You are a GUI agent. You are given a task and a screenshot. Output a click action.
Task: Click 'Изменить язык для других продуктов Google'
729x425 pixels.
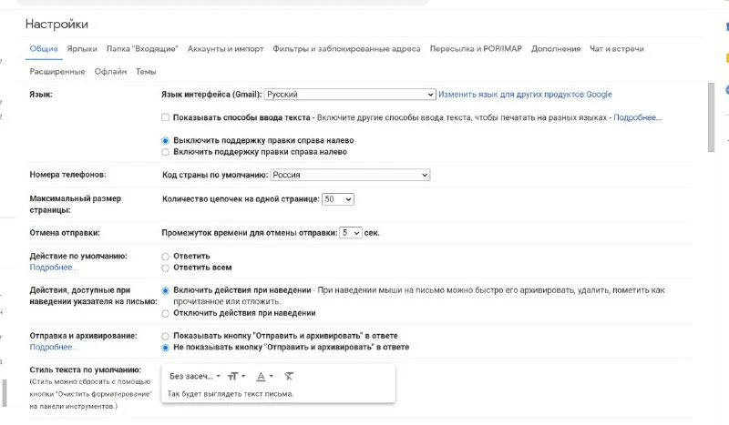pos(525,94)
